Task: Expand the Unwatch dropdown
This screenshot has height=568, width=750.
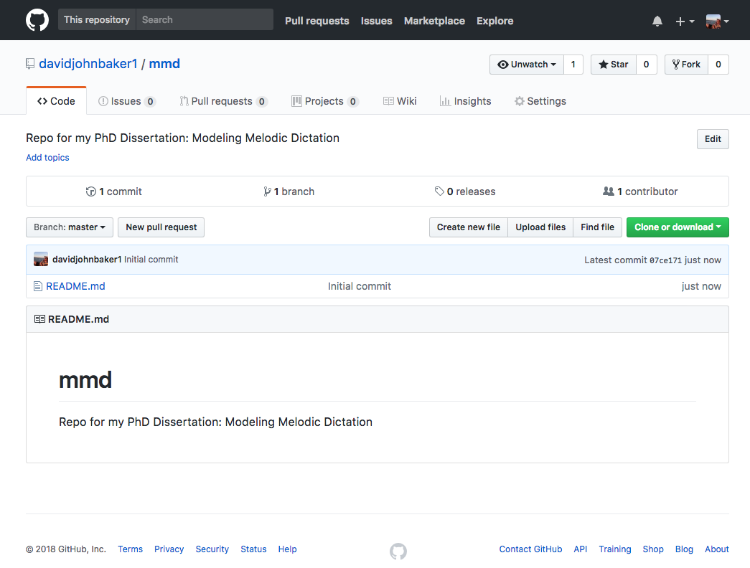Action: tap(527, 65)
